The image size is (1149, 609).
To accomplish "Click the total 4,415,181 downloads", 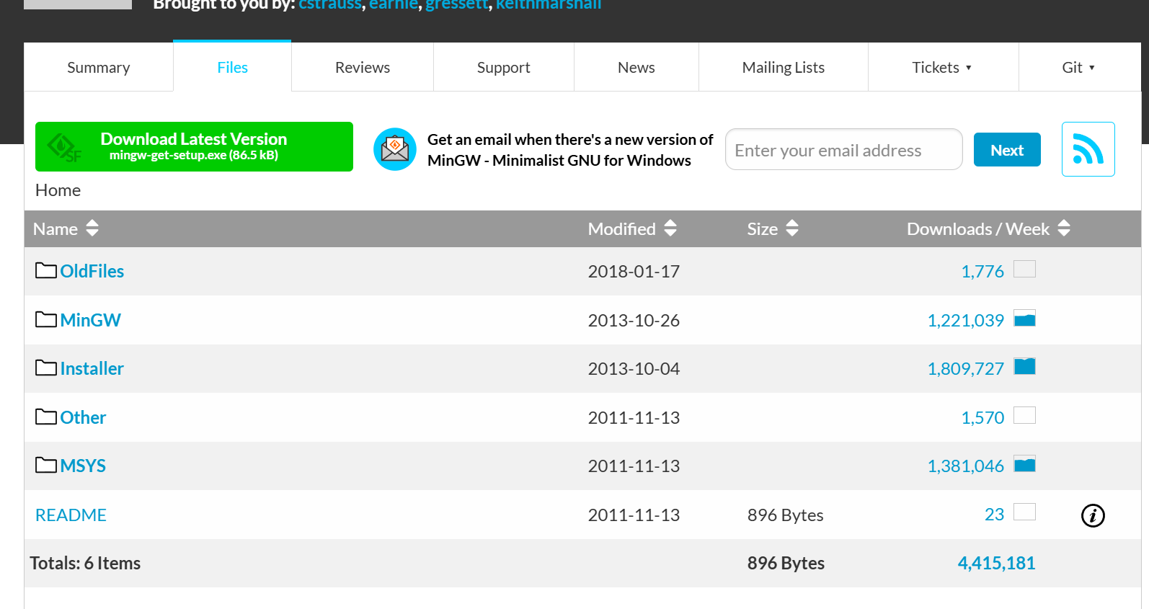I will click(996, 563).
